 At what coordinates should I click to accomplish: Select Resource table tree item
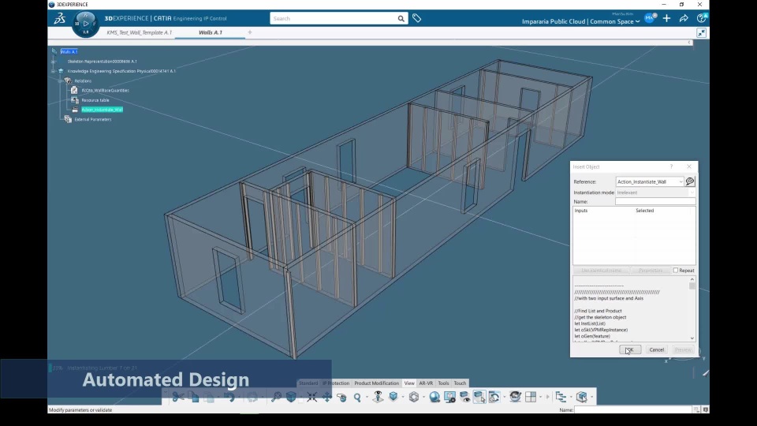tap(95, 100)
